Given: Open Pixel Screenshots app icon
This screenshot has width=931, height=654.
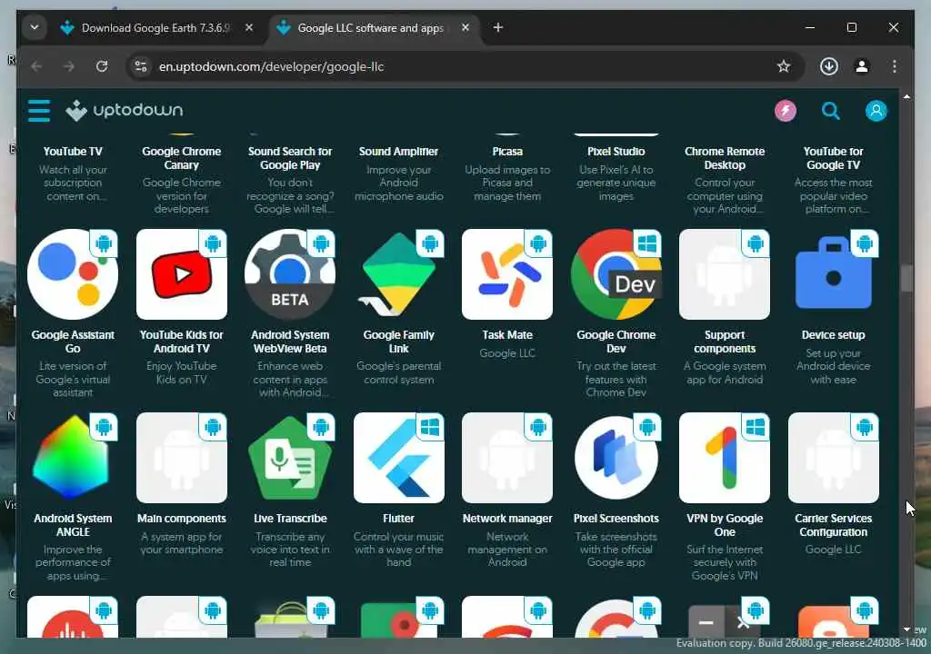Looking at the screenshot, I should click(616, 458).
